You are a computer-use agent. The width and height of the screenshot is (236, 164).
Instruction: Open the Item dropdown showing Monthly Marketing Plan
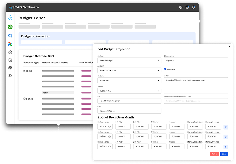[129, 101]
